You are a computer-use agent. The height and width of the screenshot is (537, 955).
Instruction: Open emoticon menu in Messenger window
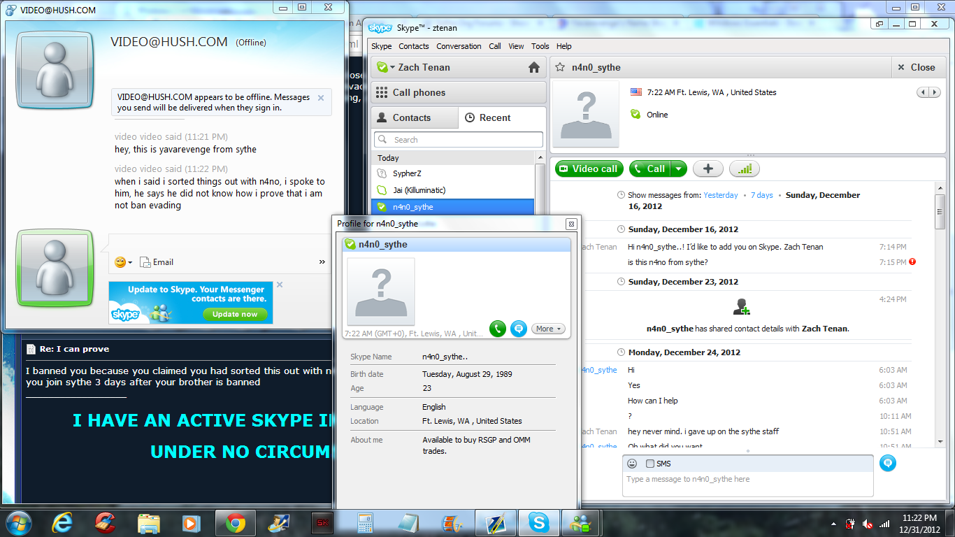pos(123,262)
